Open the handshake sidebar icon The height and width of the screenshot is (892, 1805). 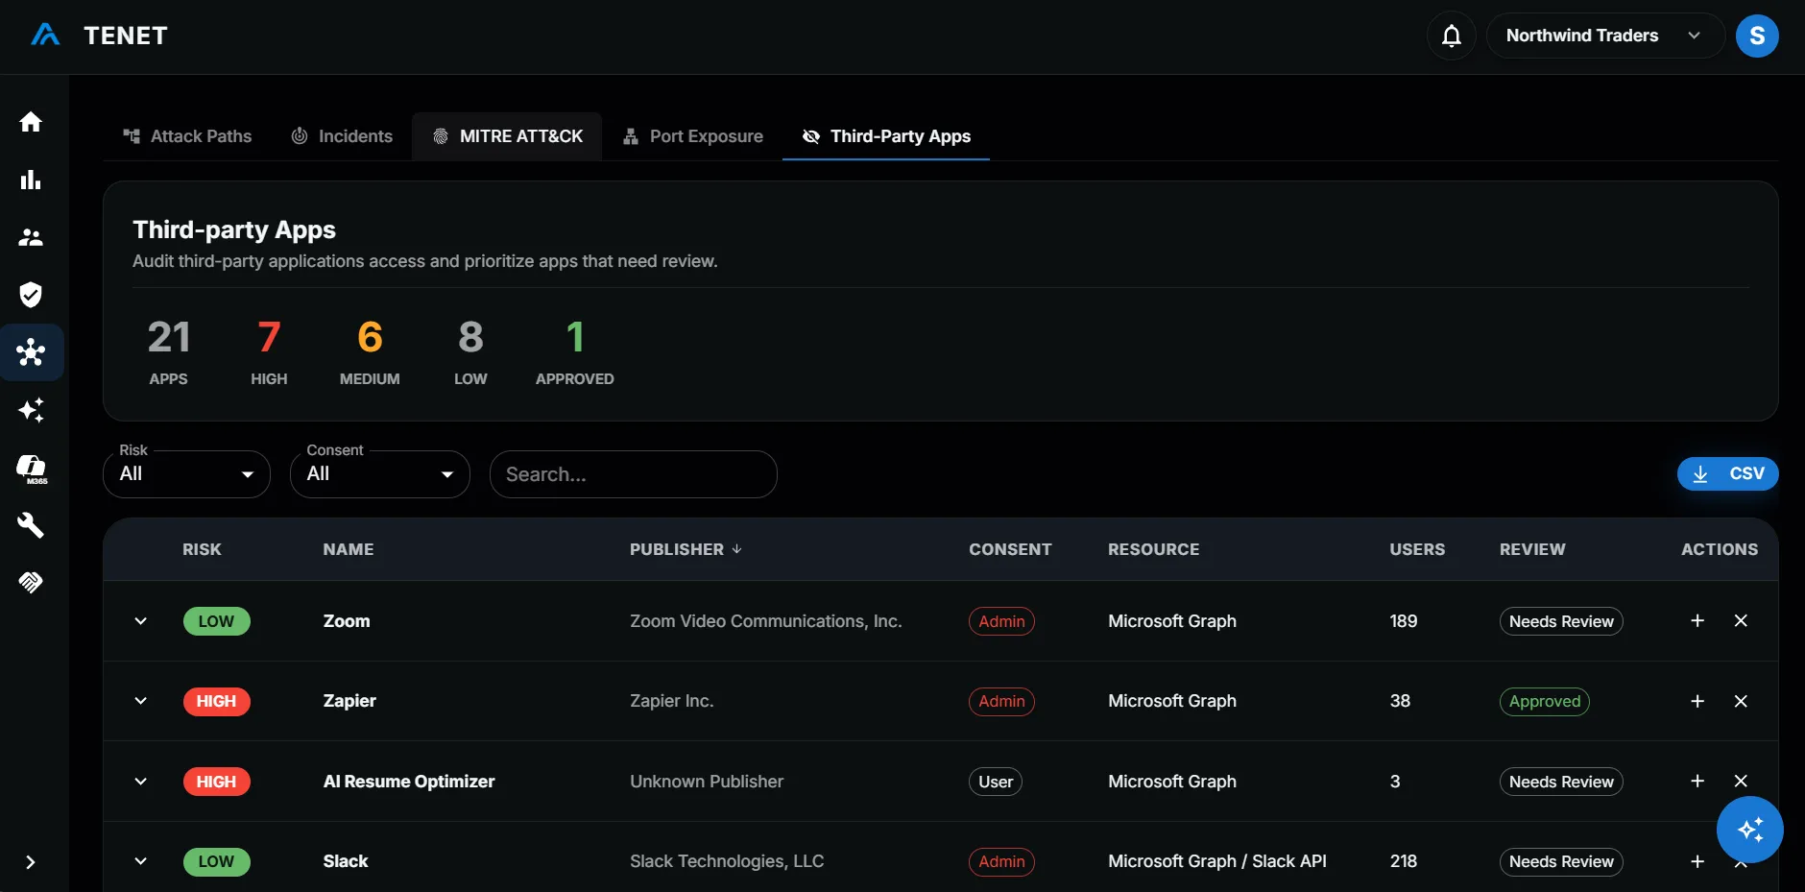[31, 583]
